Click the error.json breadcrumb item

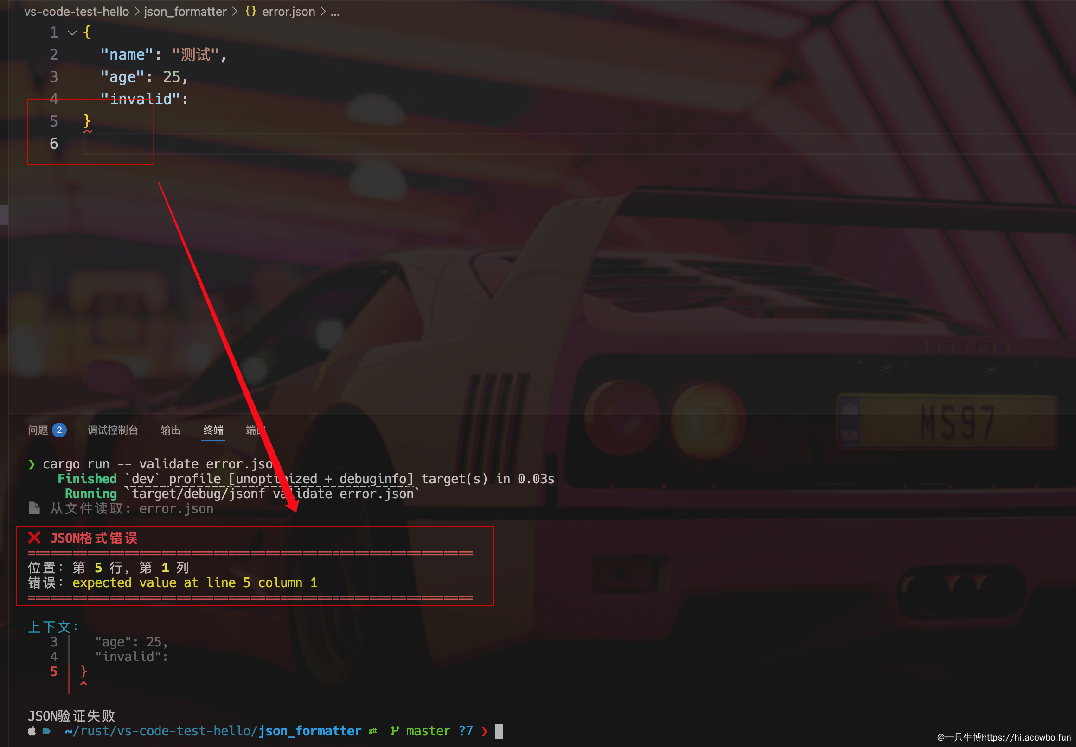pyautogui.click(x=288, y=11)
